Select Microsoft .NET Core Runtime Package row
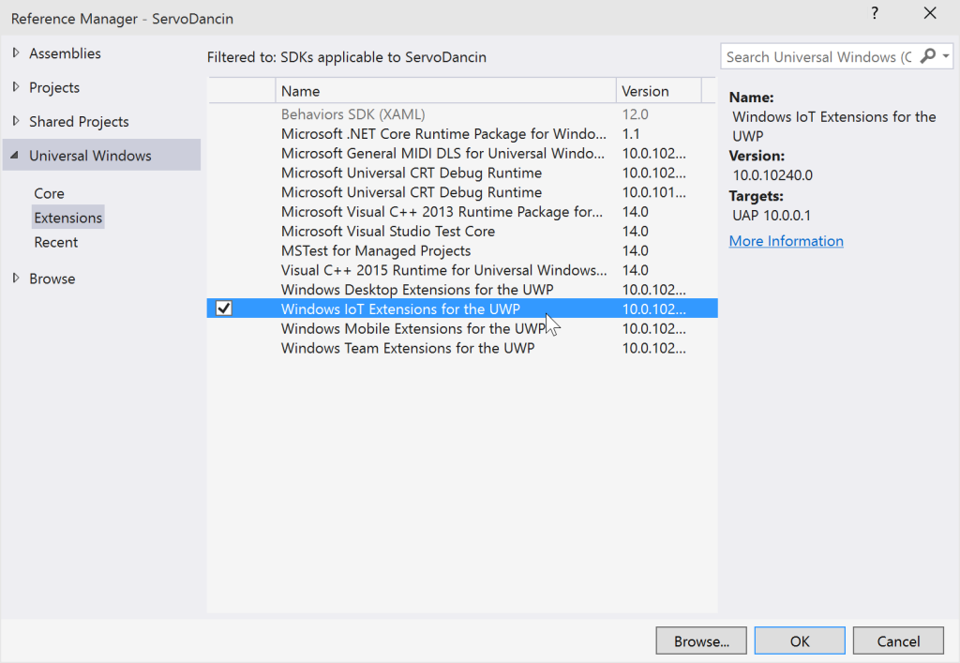Viewport: 960px width, 663px height. 462,133
